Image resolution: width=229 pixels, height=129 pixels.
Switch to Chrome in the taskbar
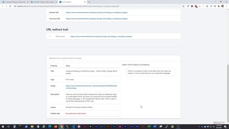pyautogui.click(x=61, y=126)
